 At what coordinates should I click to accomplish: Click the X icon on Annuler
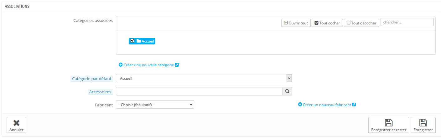click(16, 123)
